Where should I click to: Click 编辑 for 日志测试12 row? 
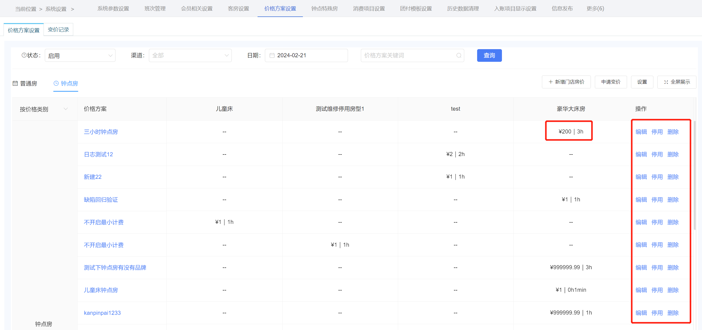641,154
